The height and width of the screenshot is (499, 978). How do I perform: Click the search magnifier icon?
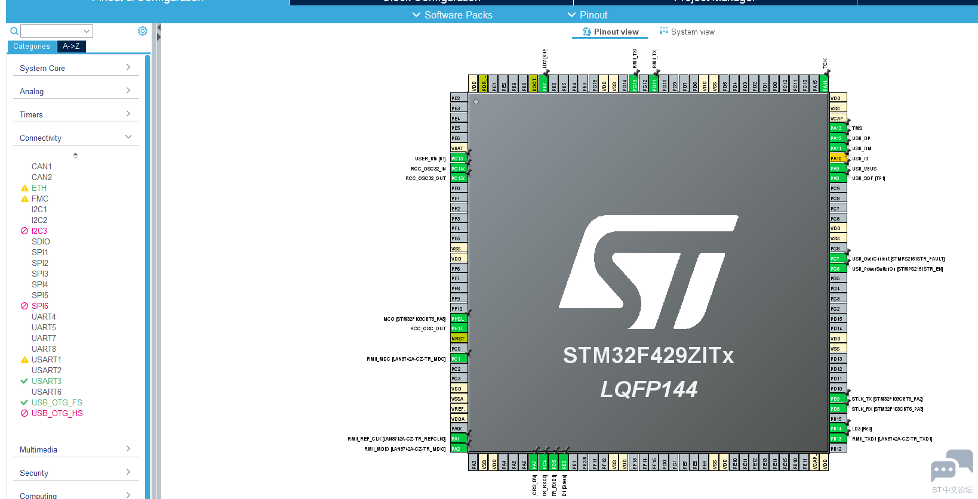coord(14,31)
